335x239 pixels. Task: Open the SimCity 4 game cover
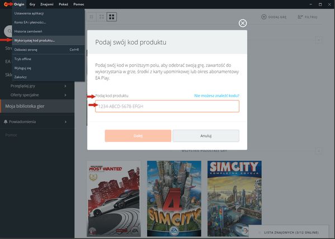174,198
